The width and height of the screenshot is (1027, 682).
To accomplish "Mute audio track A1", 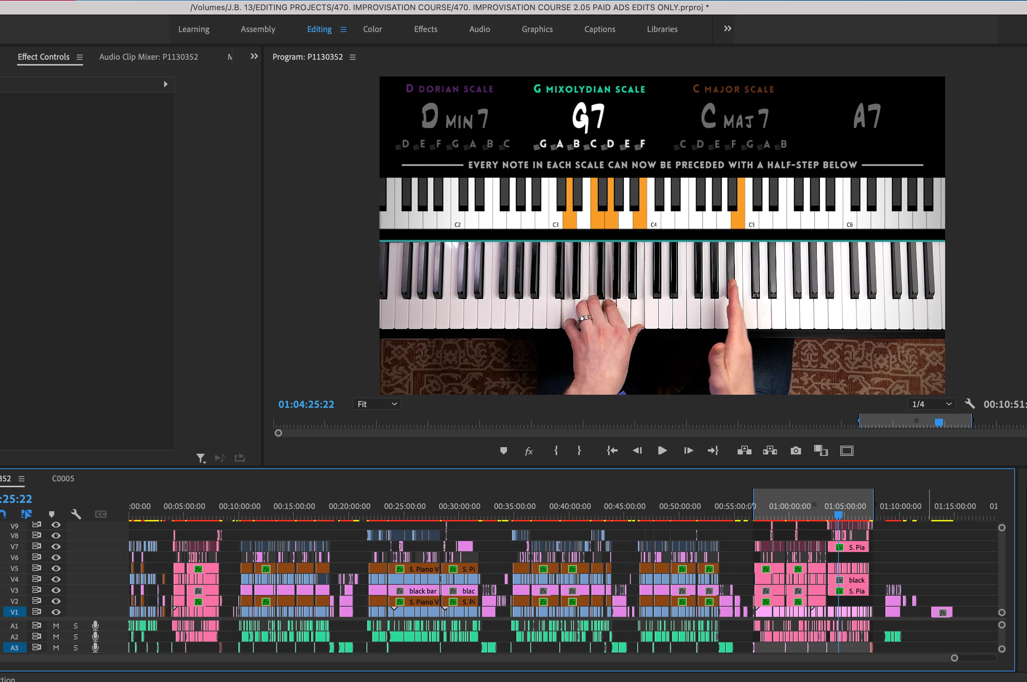I will pyautogui.click(x=56, y=626).
